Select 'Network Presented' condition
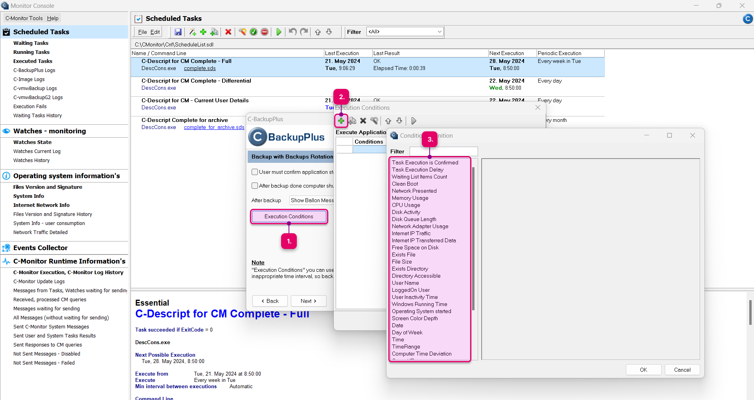 (414, 191)
